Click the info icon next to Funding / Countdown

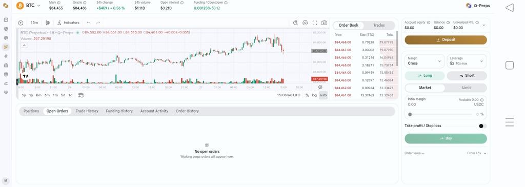coord(226,3)
